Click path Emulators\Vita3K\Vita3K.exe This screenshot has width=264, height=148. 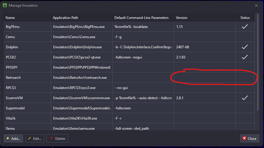75,118
